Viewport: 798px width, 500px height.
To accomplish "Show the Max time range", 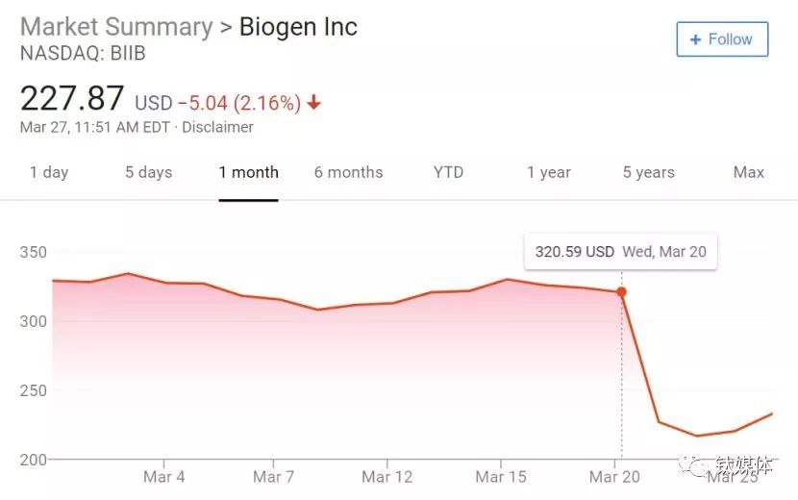I will pyautogui.click(x=748, y=173).
